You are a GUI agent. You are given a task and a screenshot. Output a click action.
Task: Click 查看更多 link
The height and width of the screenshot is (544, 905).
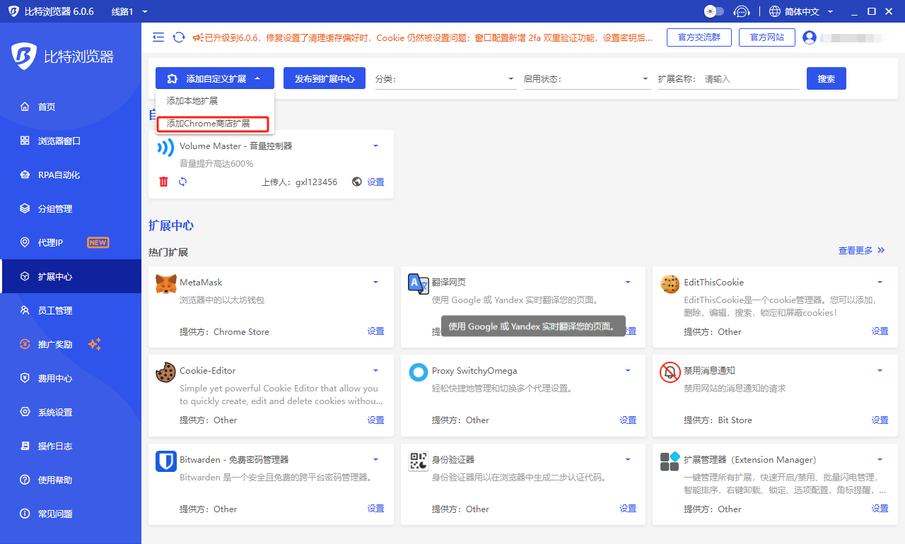click(861, 250)
